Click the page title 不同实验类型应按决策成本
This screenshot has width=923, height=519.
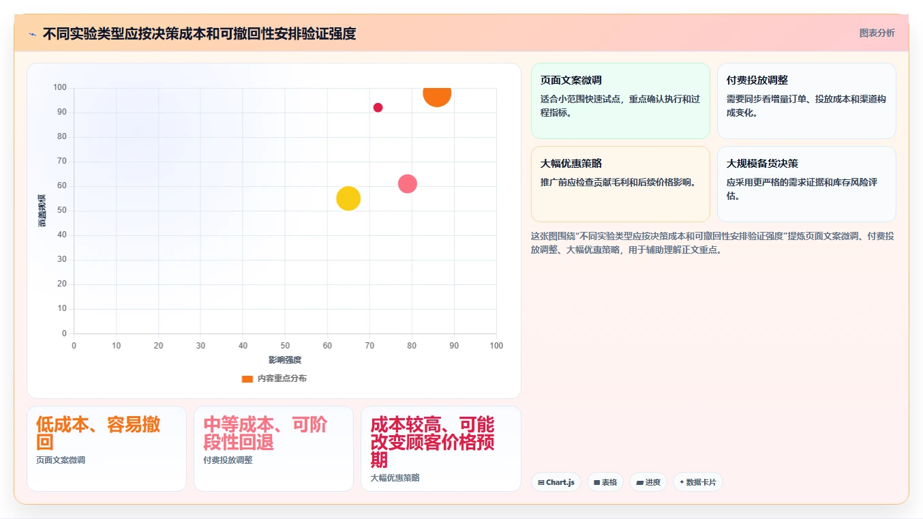tap(199, 33)
